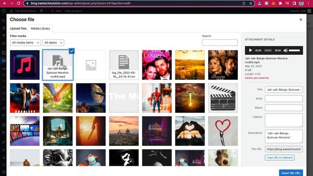
Task: Close the Choose file dialog
Action: 301,20
